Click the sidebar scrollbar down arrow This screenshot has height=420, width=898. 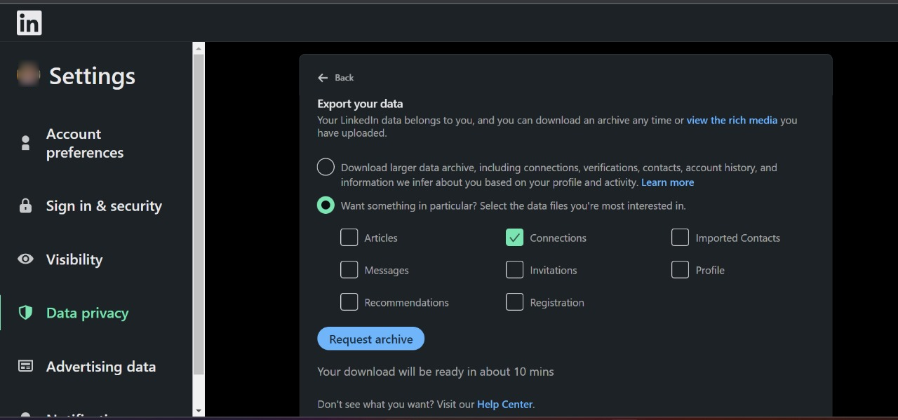click(x=199, y=411)
